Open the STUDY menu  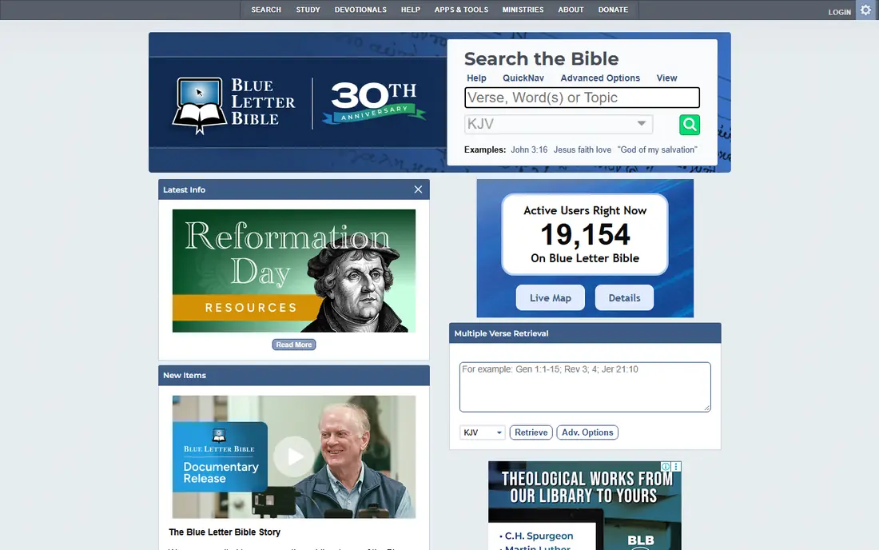click(308, 10)
